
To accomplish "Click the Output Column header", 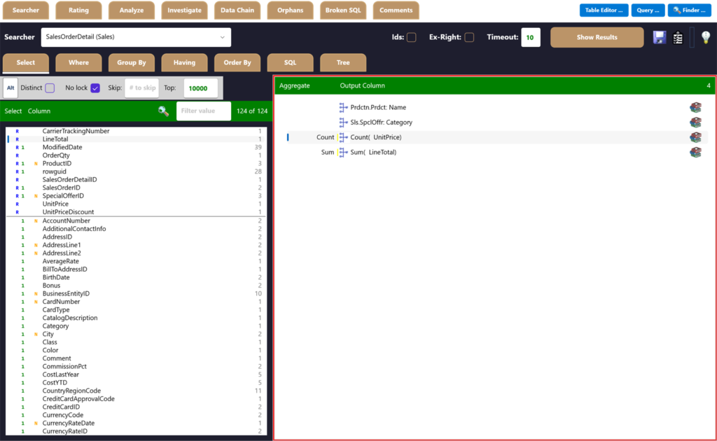I will click(x=362, y=85).
